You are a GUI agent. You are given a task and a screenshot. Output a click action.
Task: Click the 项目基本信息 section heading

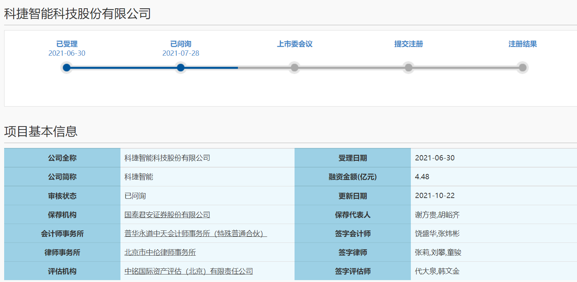tap(41, 131)
